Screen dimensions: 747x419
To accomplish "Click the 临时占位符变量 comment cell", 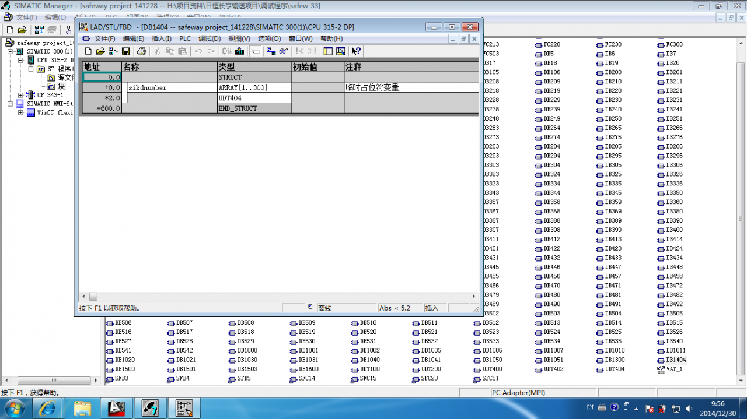I will pos(411,87).
